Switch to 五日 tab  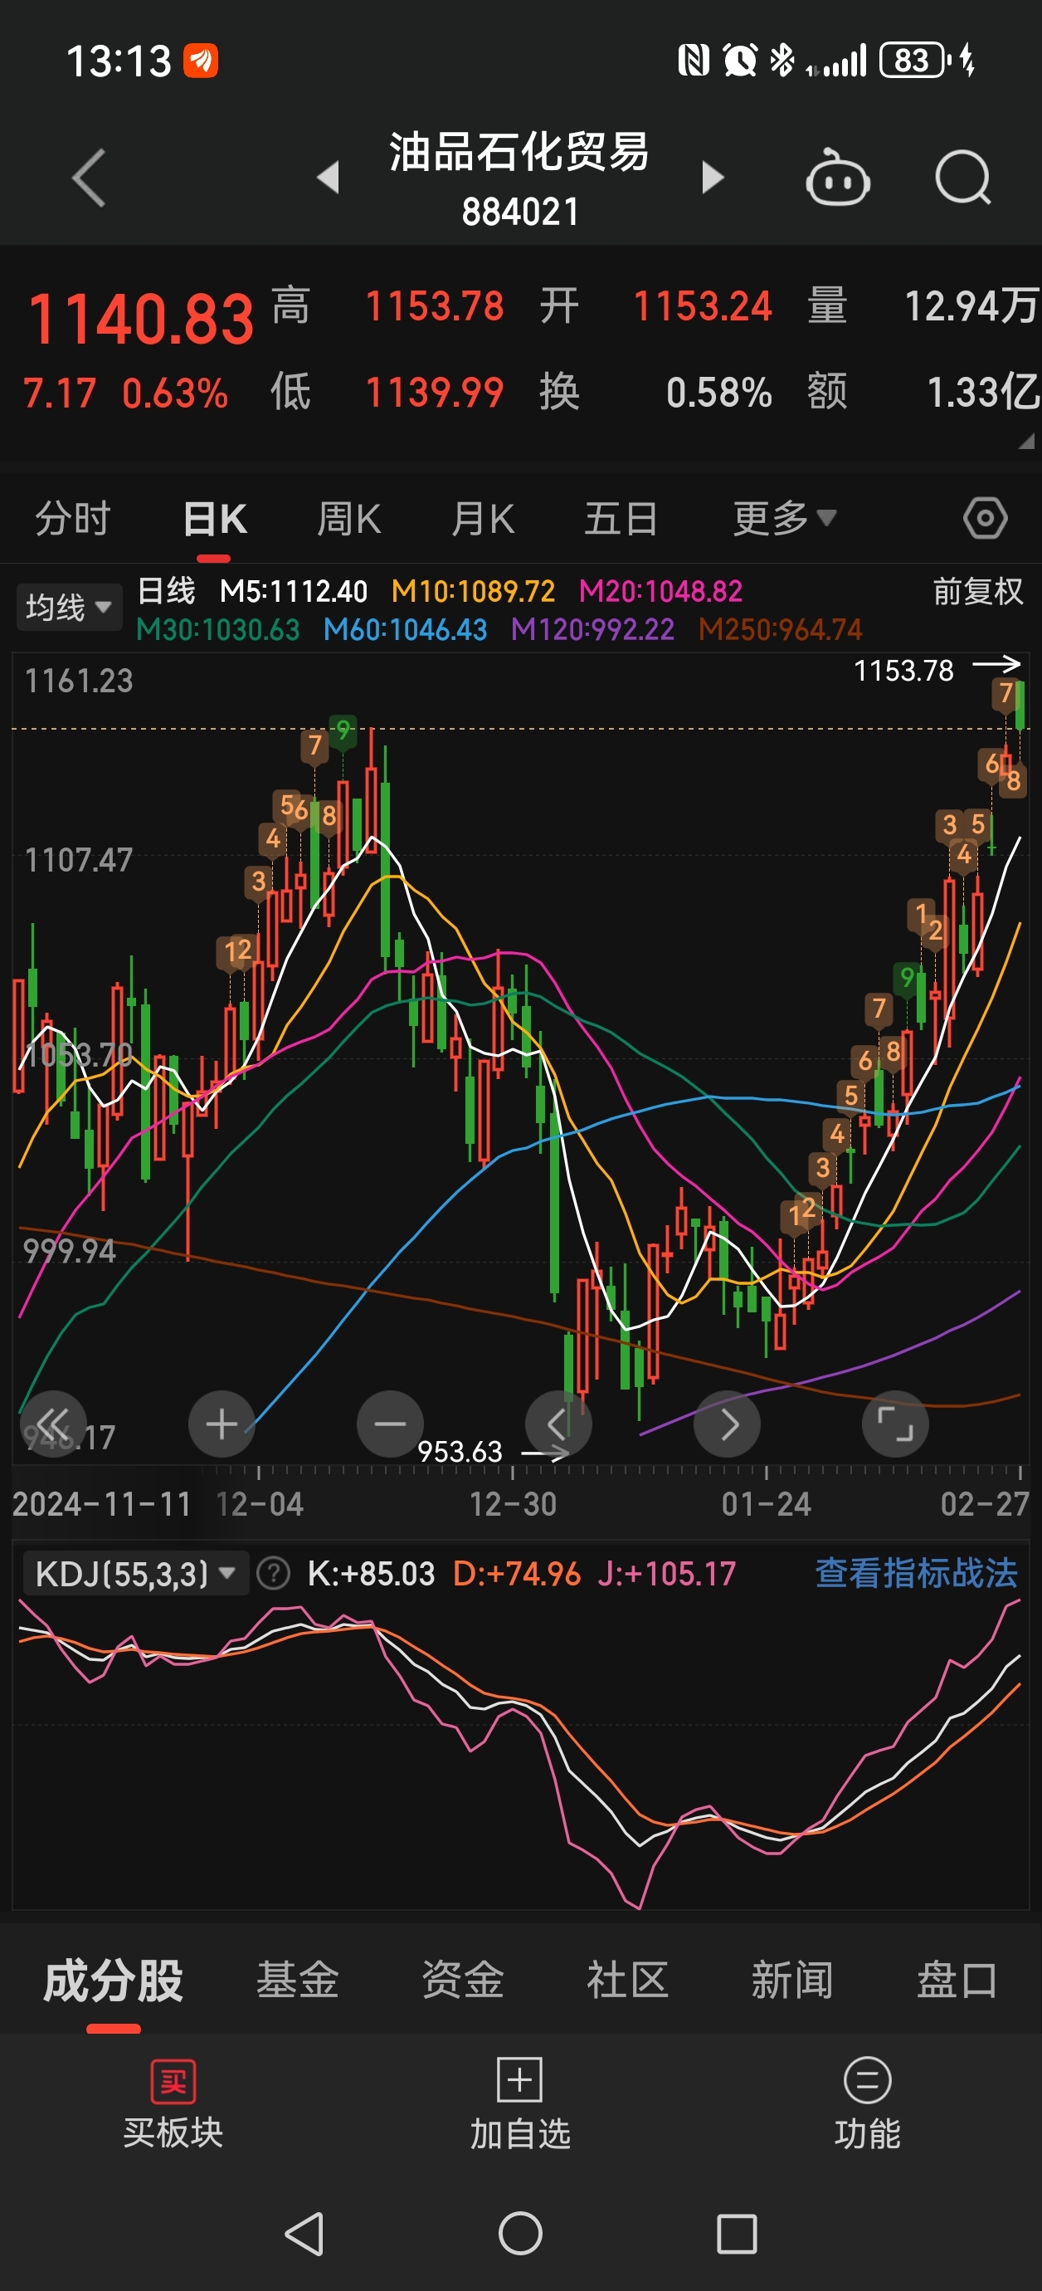click(x=621, y=519)
